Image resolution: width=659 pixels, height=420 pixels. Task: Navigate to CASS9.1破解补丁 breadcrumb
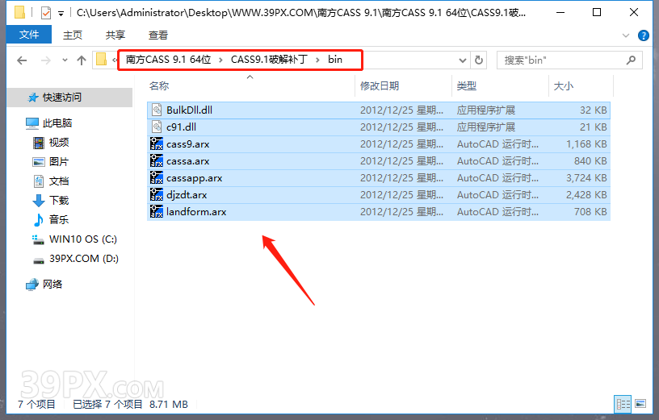pyautogui.click(x=269, y=60)
